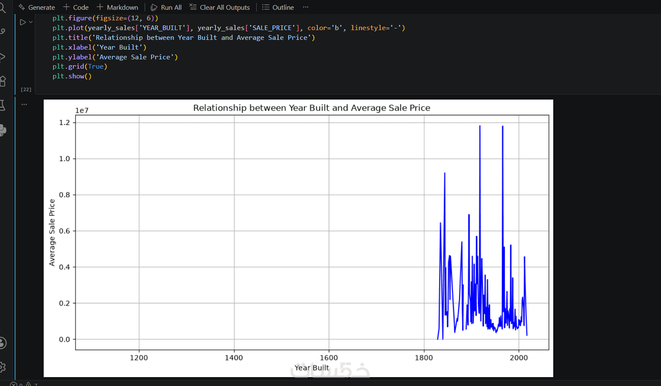The width and height of the screenshot is (661, 386).
Task: Place cursor in the plt.title line
Action: 184,38
